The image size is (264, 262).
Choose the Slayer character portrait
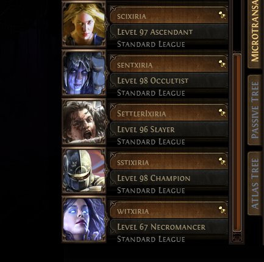(84, 121)
